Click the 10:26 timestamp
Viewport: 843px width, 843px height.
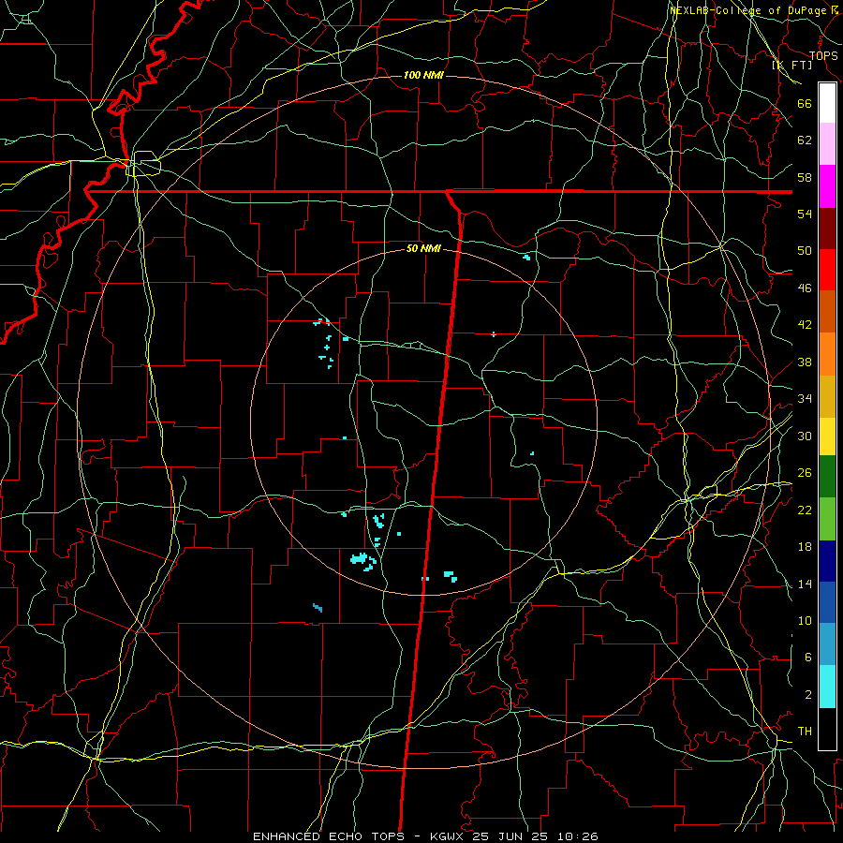point(578,836)
